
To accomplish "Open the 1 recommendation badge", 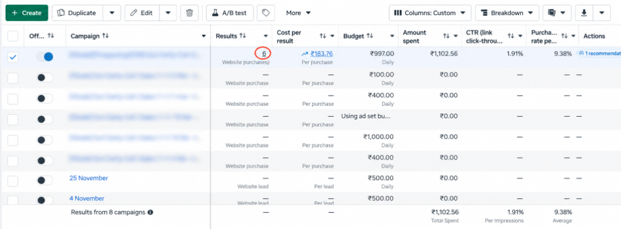I will [600, 53].
